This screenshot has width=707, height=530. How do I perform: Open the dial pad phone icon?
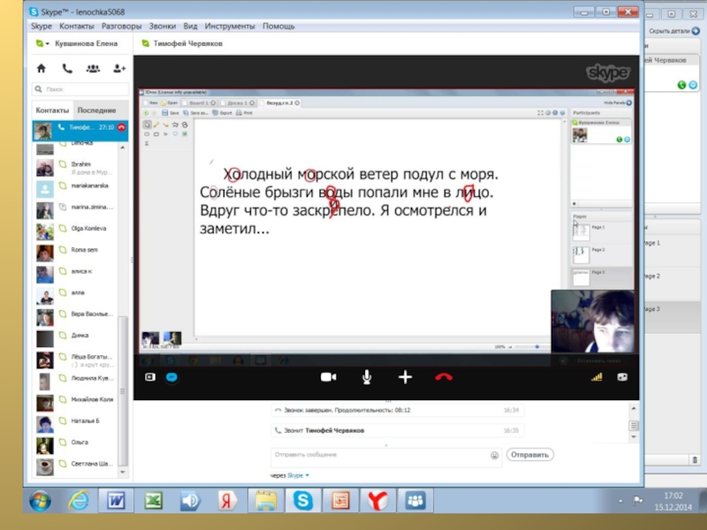tap(67, 68)
